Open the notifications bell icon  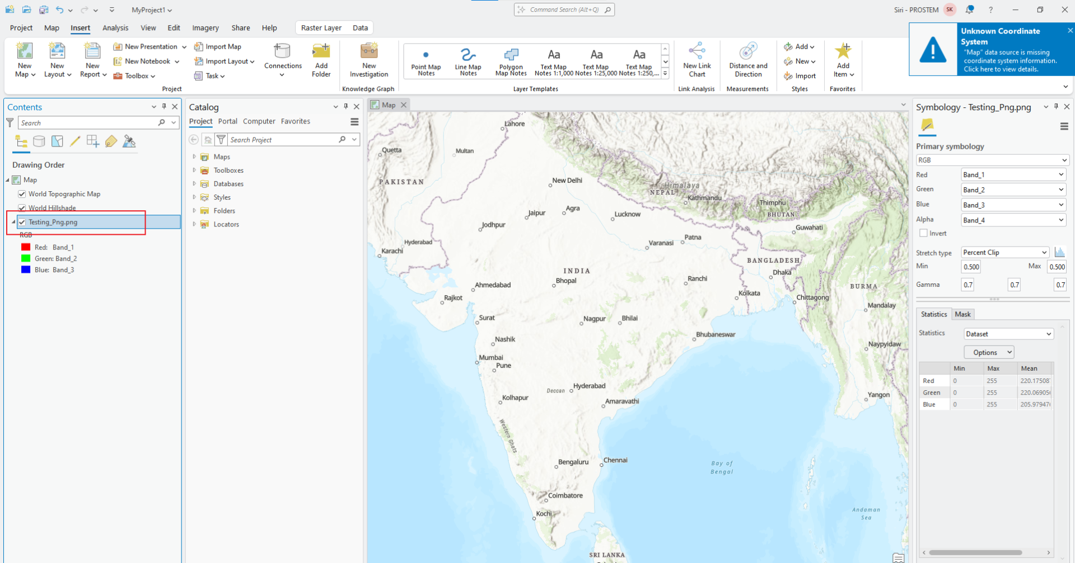click(x=970, y=10)
